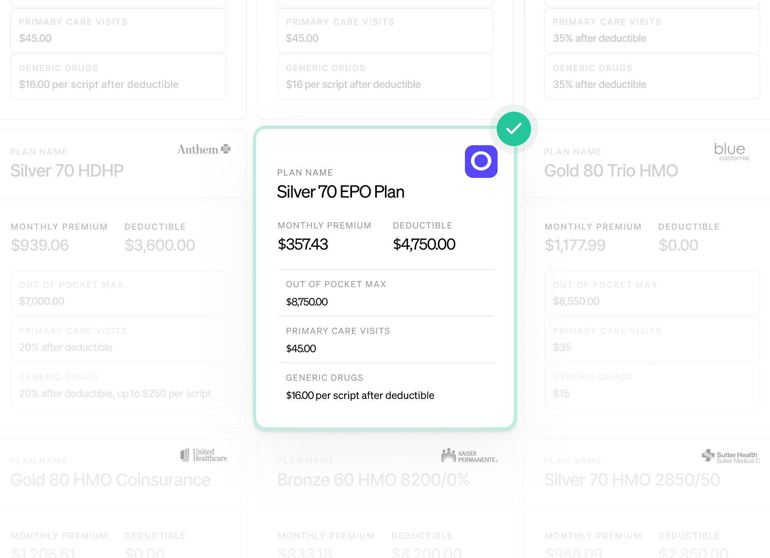The width and height of the screenshot is (770, 558).
Task: Click the Sutter Health logo
Action: (730, 457)
